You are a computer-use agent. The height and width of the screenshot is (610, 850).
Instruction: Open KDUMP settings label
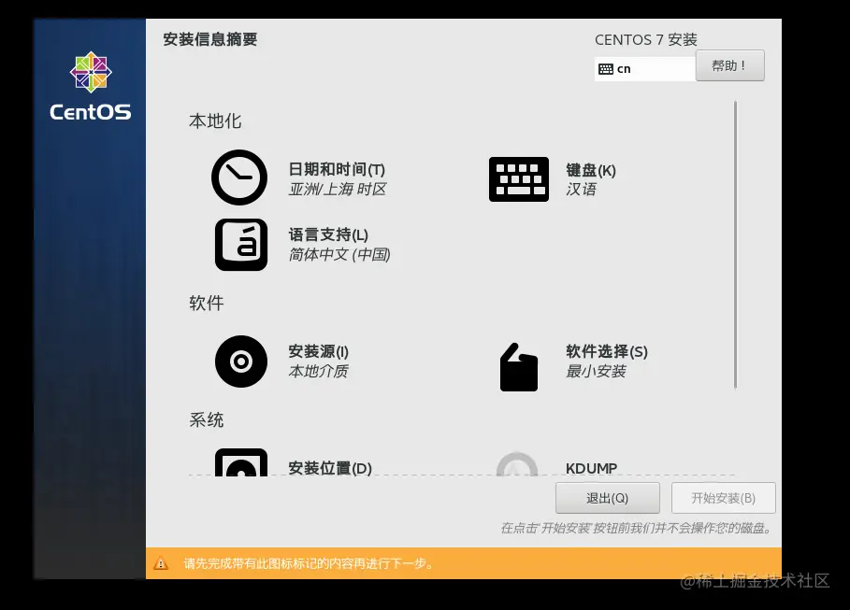(591, 468)
